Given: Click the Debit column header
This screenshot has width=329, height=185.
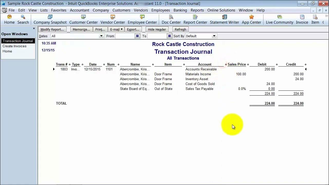Looking at the screenshot, I should [262, 64].
